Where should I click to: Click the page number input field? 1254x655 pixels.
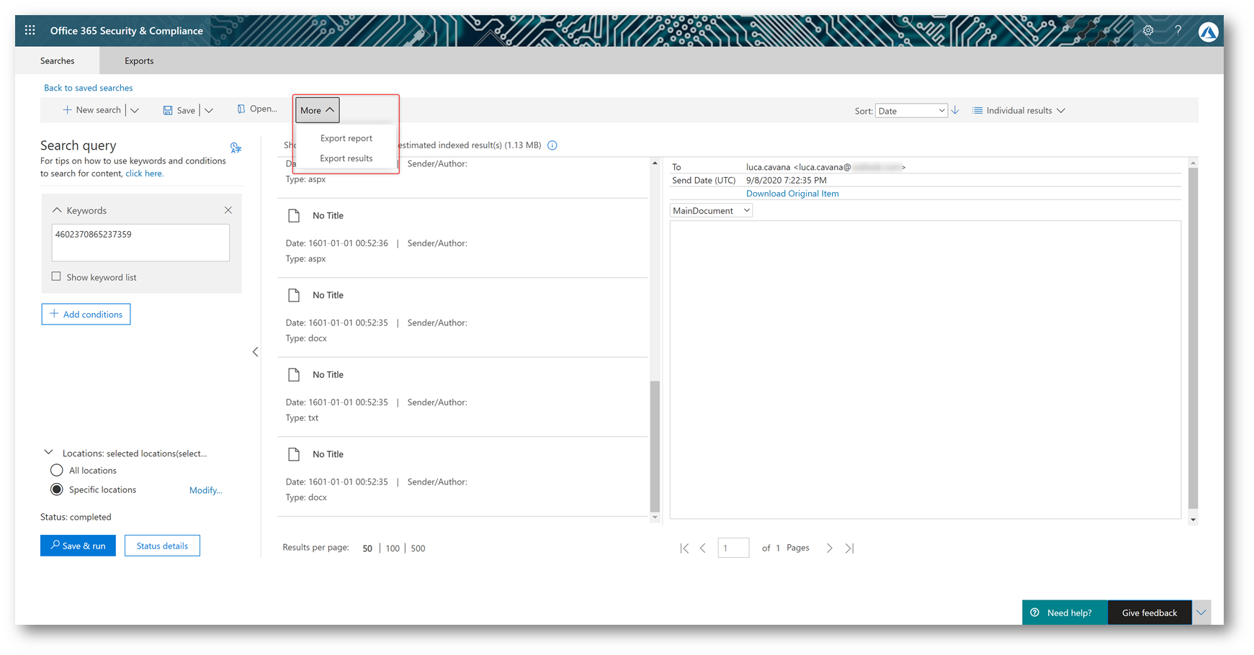(x=733, y=548)
